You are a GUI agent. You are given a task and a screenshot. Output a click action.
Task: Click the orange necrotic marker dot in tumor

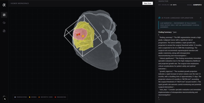point(77,35)
